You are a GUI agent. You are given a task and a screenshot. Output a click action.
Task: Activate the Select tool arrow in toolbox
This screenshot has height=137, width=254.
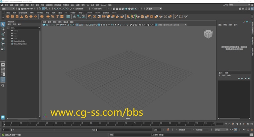[x=3, y=24]
